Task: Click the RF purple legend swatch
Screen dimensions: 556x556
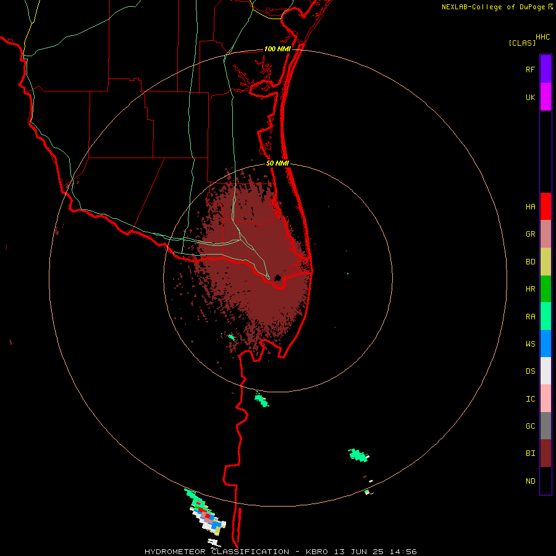Action: point(545,69)
